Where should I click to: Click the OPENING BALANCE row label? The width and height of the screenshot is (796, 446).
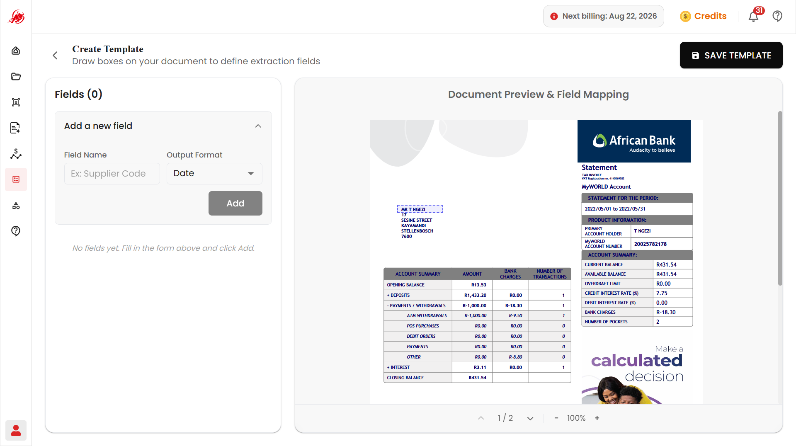coord(405,285)
